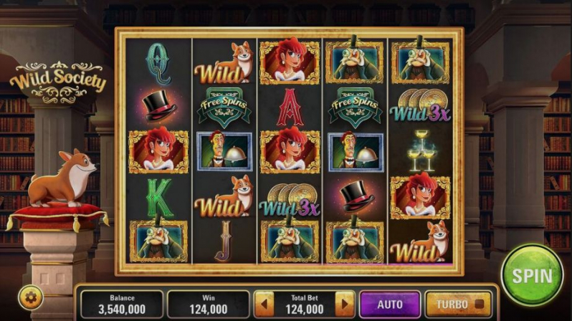Click the Wild Society logo
The width and height of the screenshot is (572, 321).
pos(58,82)
